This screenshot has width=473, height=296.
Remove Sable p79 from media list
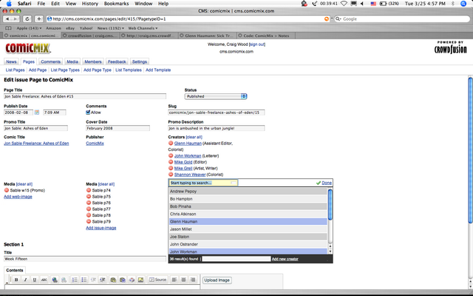89,221
